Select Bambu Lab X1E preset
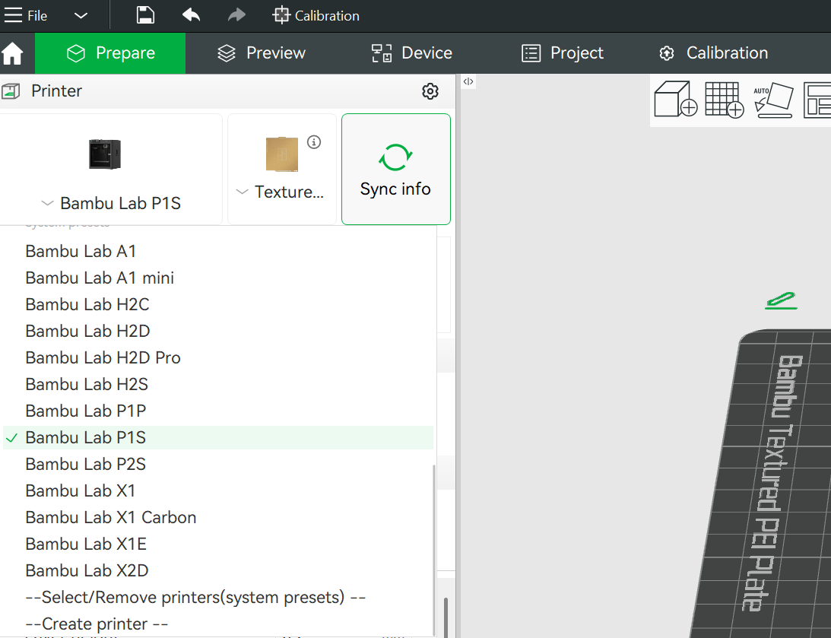Viewport: 831px width, 638px height. (x=217, y=544)
